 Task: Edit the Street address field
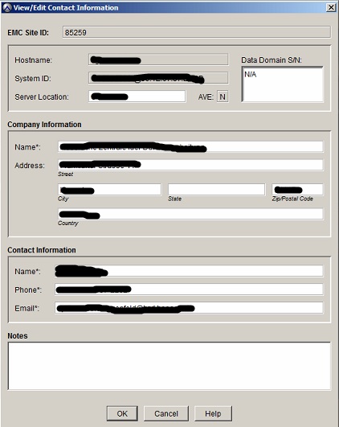(x=190, y=165)
